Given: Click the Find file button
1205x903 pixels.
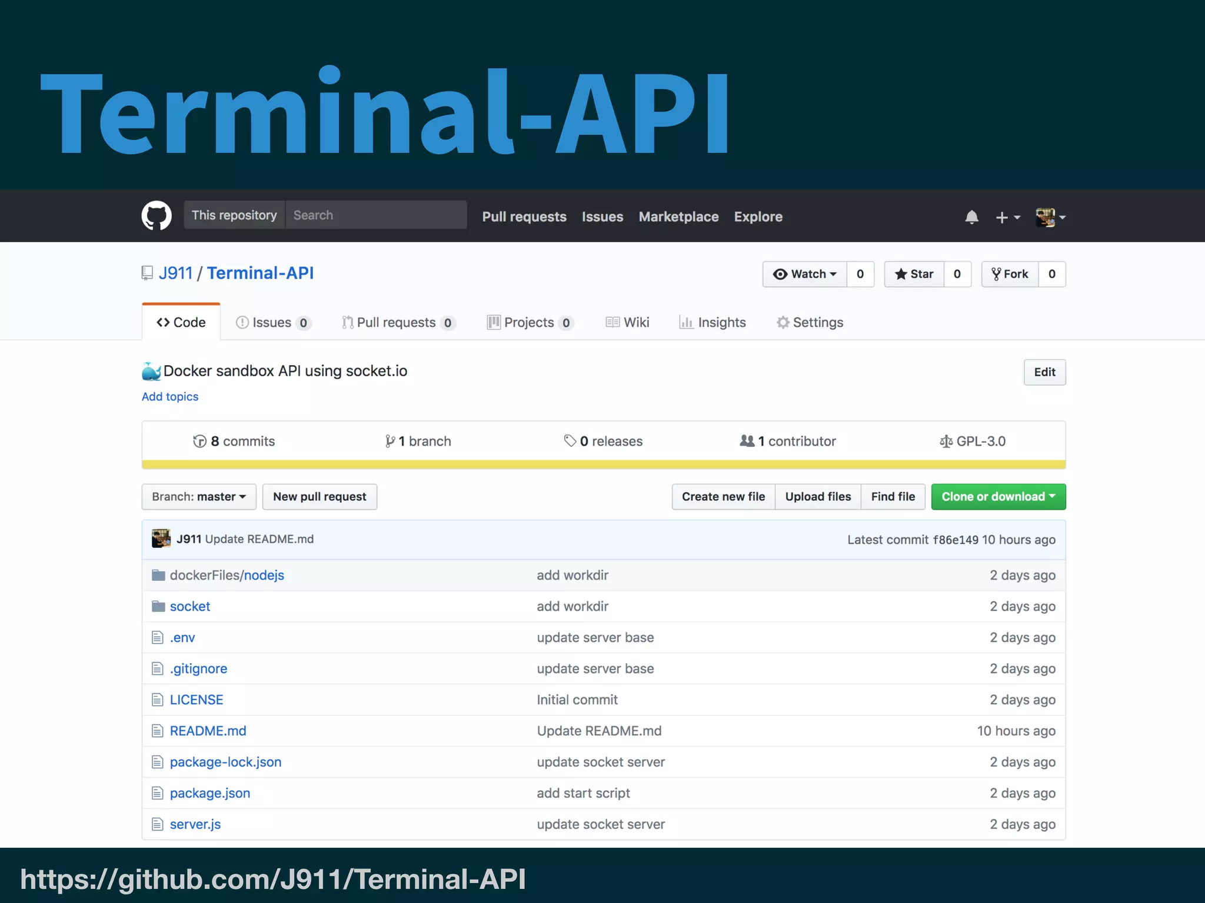Looking at the screenshot, I should 893,497.
